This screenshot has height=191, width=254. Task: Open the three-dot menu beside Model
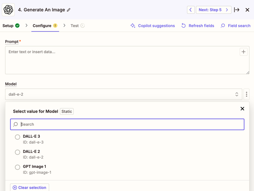tap(246, 94)
